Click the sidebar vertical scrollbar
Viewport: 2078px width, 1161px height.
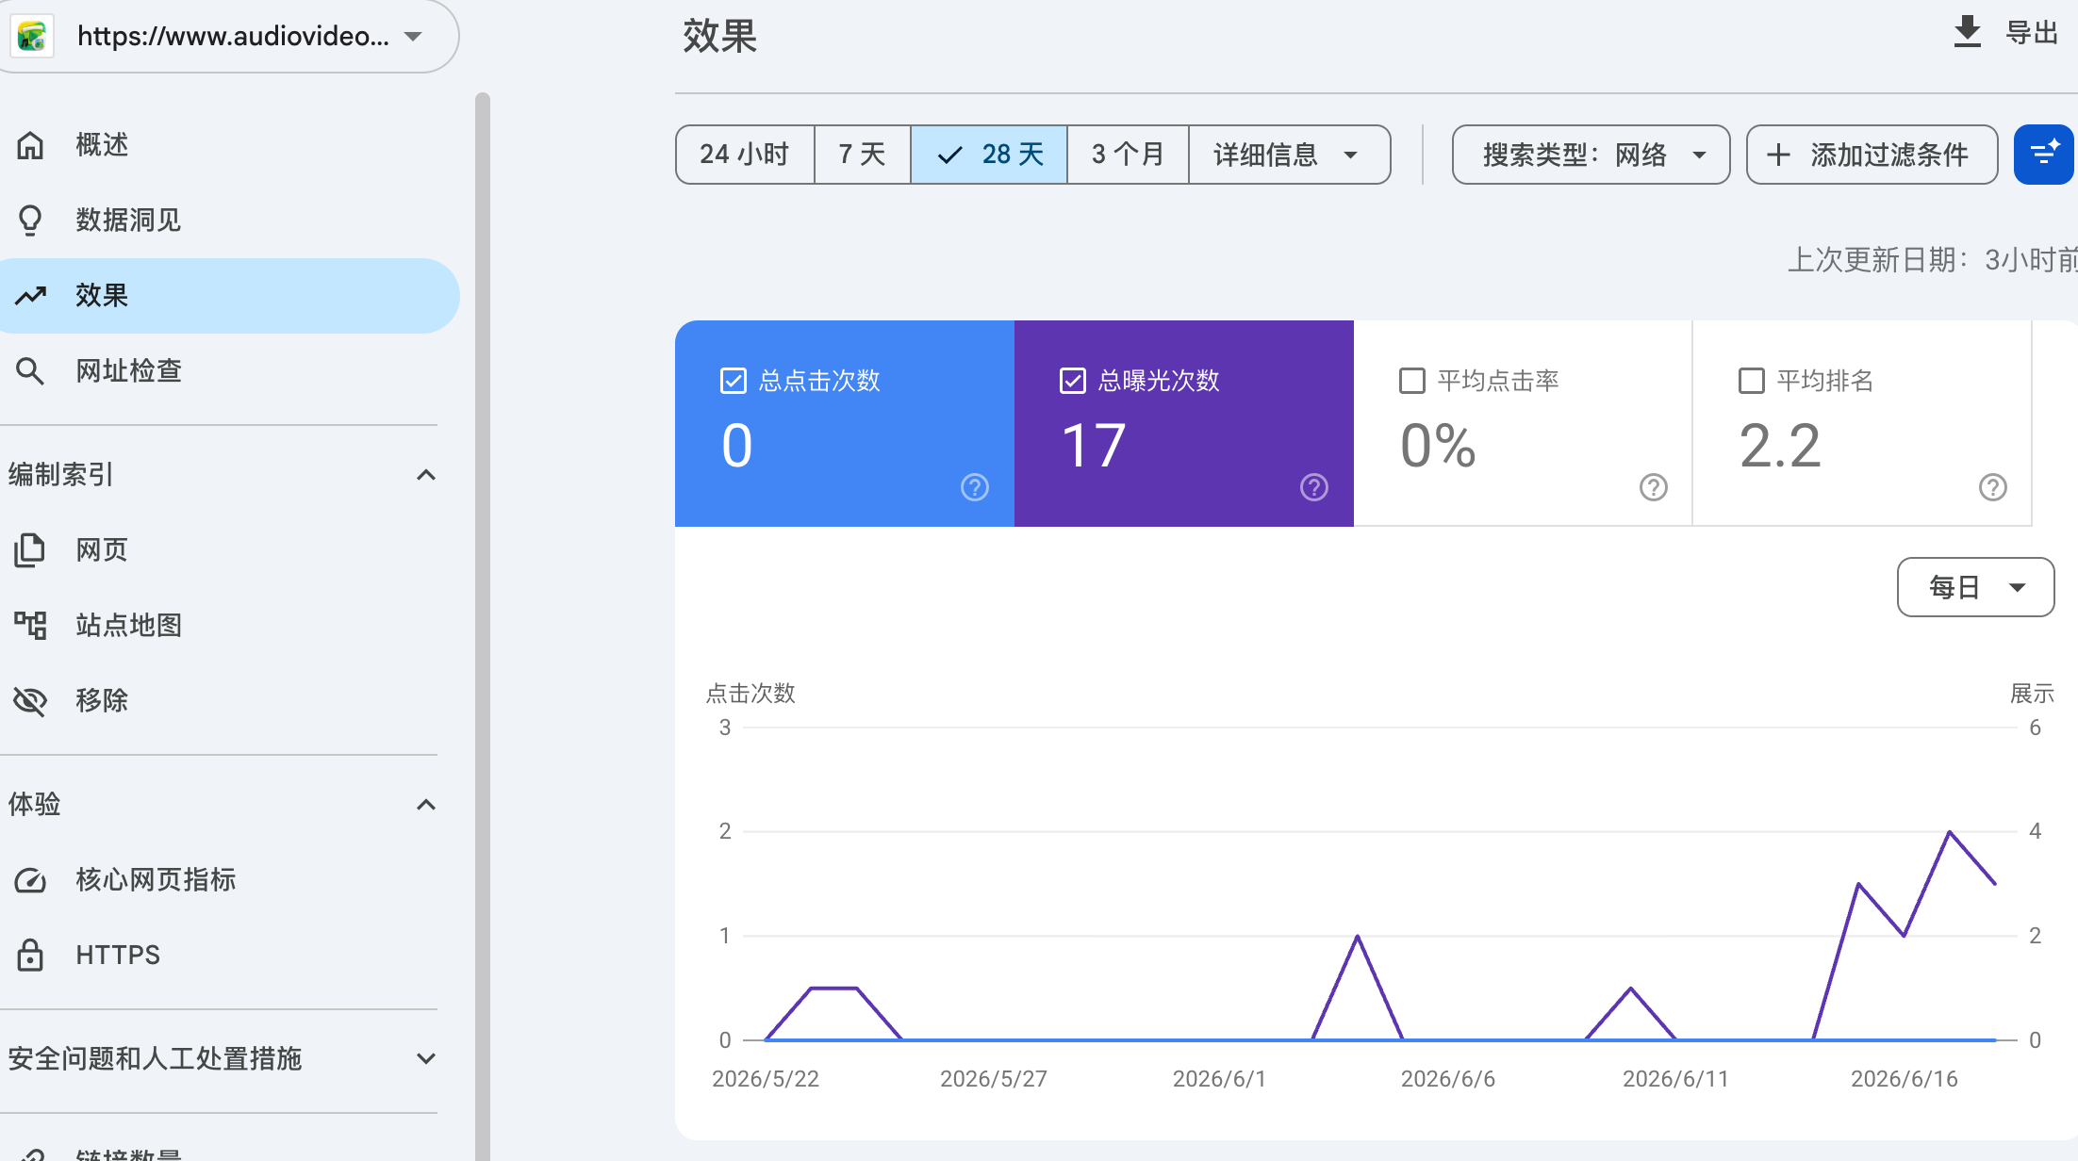click(483, 626)
